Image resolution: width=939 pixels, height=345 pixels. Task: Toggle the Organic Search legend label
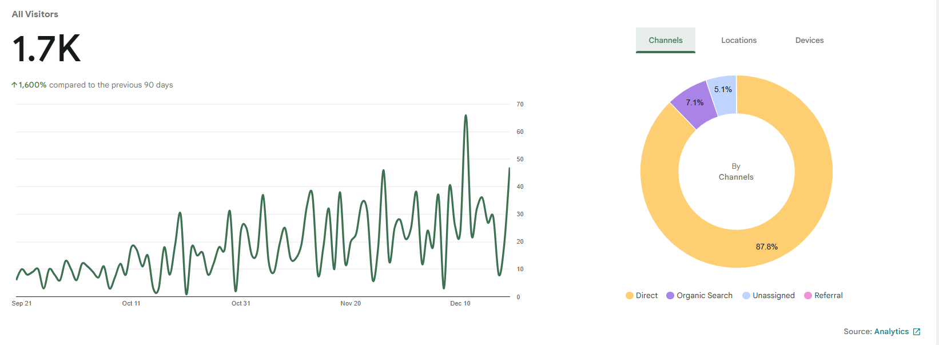tap(705, 295)
